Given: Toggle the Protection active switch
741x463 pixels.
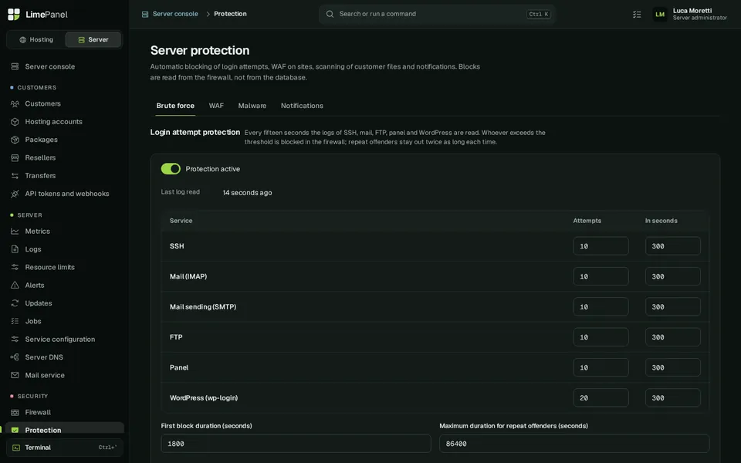Looking at the screenshot, I should 171,169.
